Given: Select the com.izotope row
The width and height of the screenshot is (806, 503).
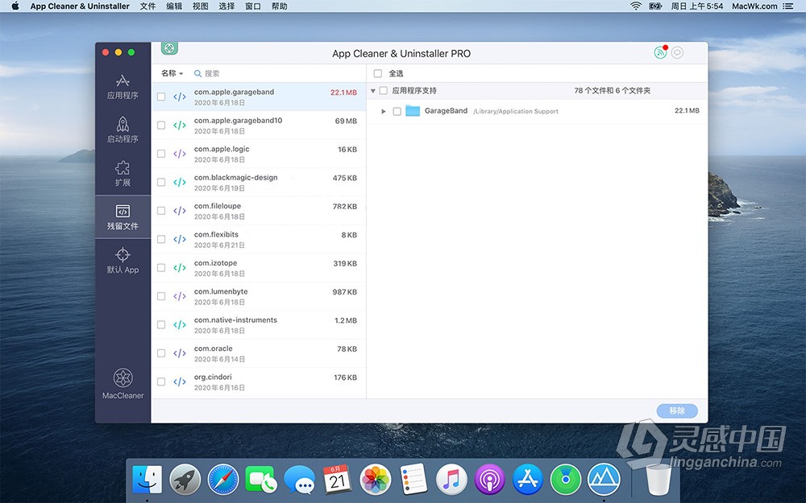Looking at the screenshot, I should pyautogui.click(x=259, y=268).
